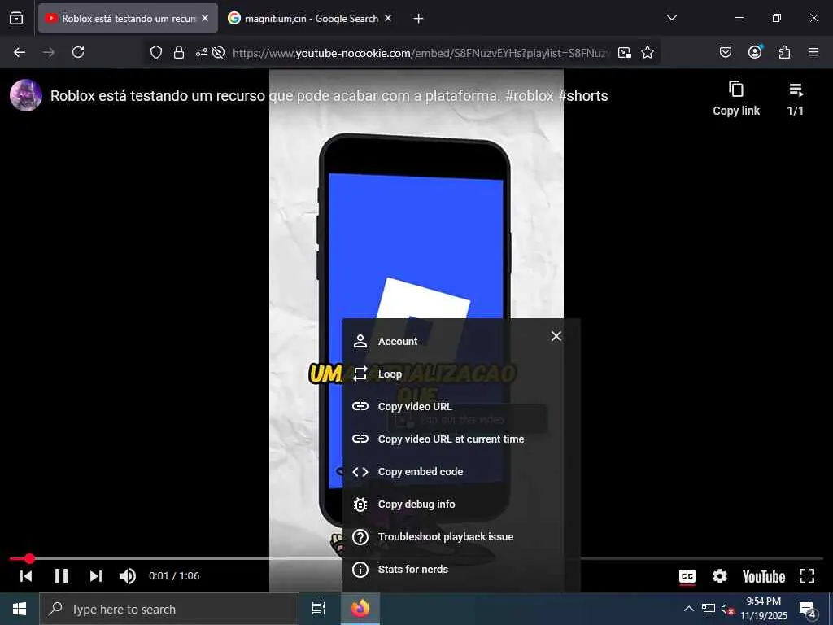
Task: Open Windows Task View
Action: pos(319,609)
